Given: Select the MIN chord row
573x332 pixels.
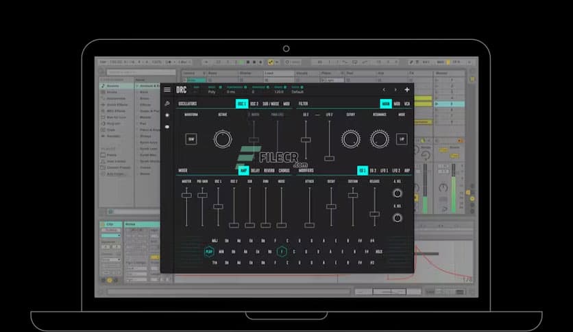Looking at the screenshot, I should pos(221,252).
